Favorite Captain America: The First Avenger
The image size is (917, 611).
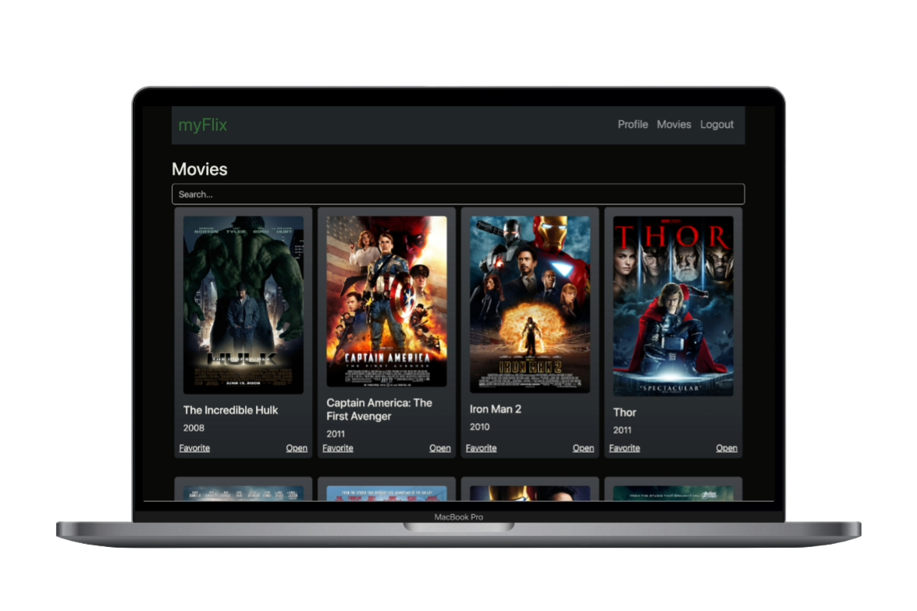point(337,448)
